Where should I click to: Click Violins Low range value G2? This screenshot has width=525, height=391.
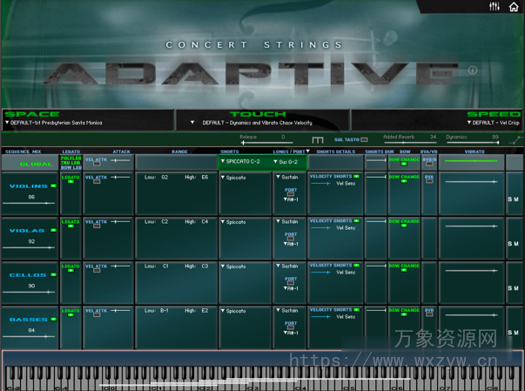pos(165,178)
